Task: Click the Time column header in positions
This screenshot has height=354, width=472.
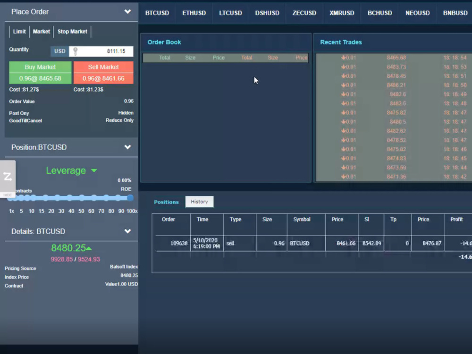Action: point(202,219)
